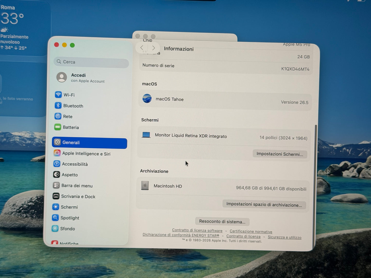Open Sfondo wallpaper settings
Viewport: 371px width, 278px height.
(x=63, y=229)
